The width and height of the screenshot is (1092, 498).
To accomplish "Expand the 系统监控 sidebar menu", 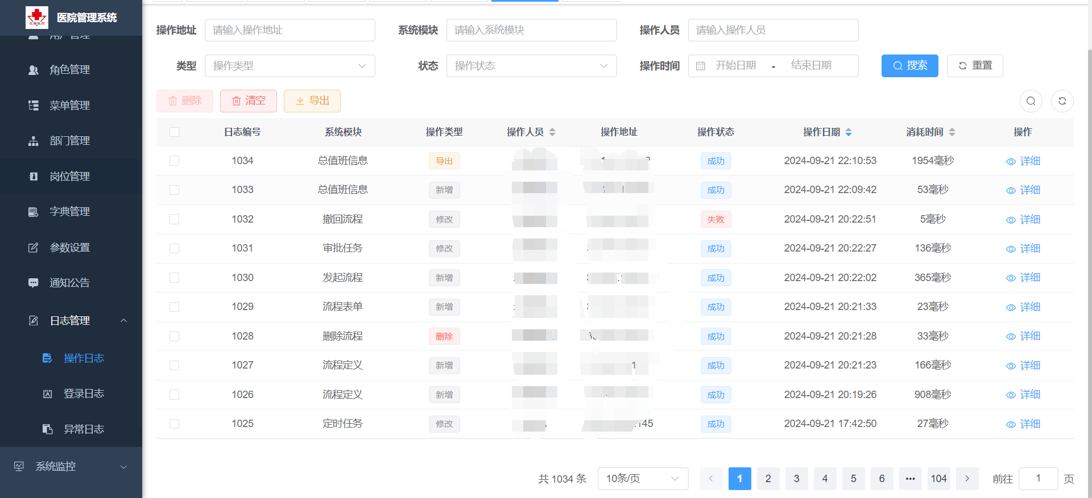I will pos(71,466).
